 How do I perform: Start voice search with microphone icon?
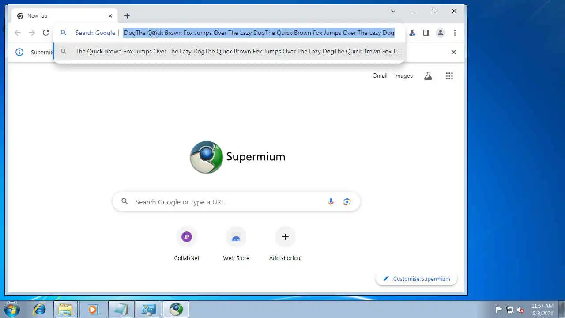coord(331,202)
